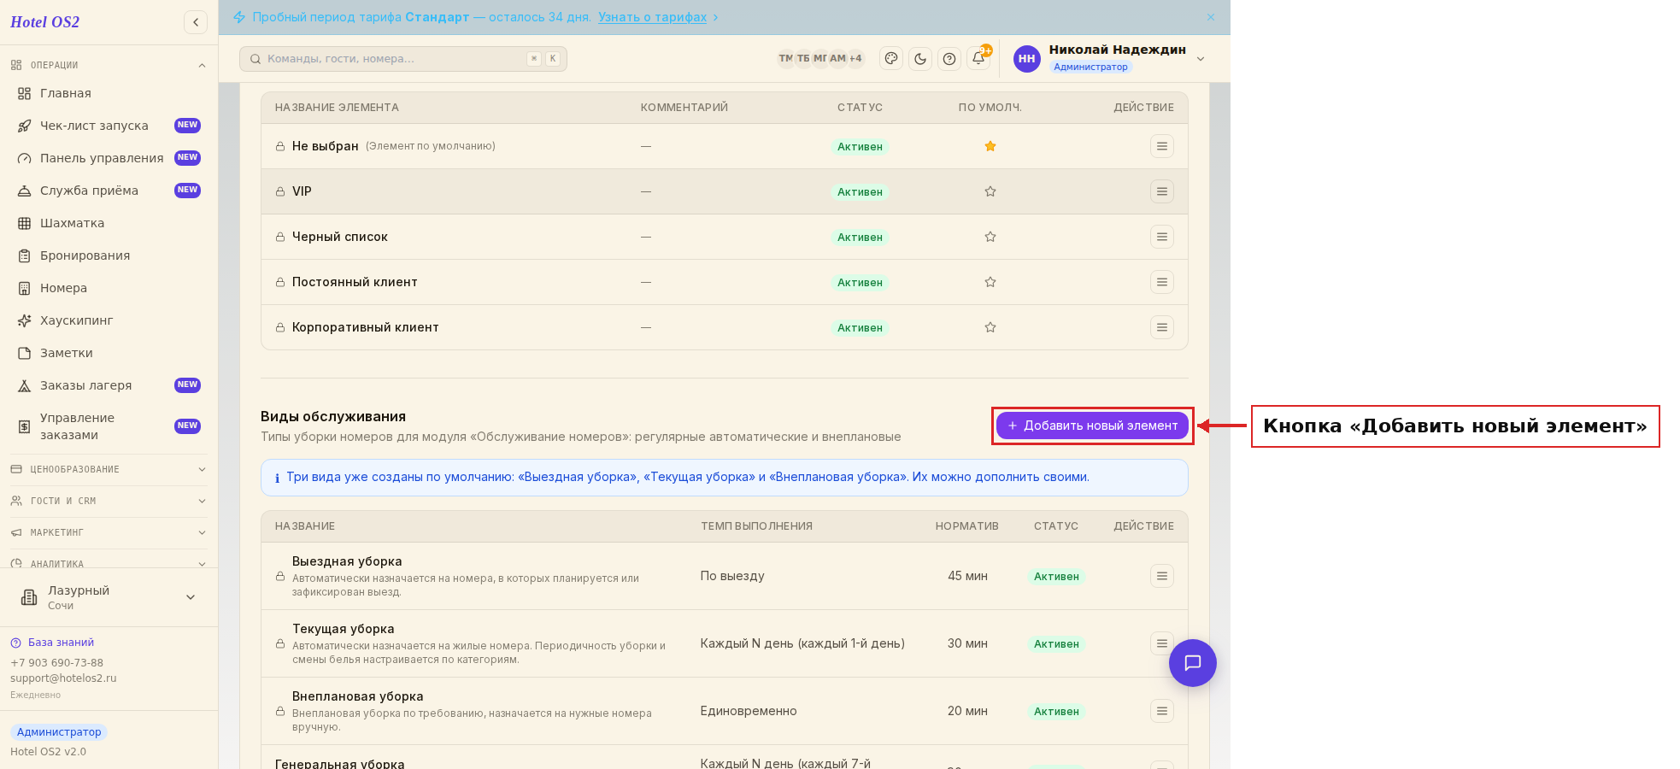Click Добавить новый элемент button
The image size is (1680, 769).
pyautogui.click(x=1092, y=426)
